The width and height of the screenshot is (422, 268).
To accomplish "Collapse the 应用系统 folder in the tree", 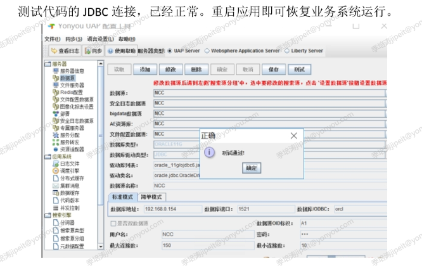I will click(x=48, y=156).
